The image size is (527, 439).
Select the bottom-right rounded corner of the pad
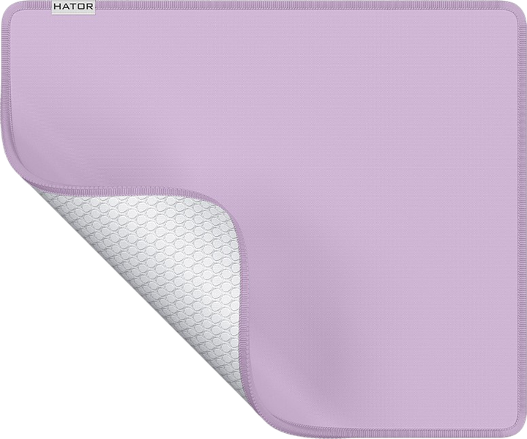[x=512, y=426]
